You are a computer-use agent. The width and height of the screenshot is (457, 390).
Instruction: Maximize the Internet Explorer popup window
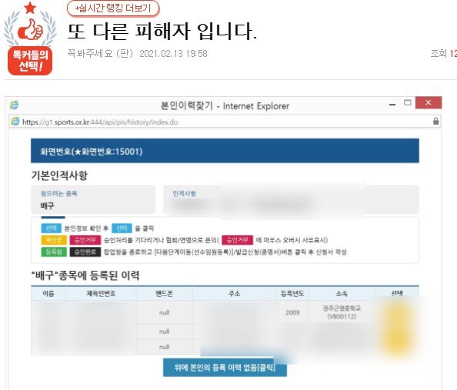408,102
